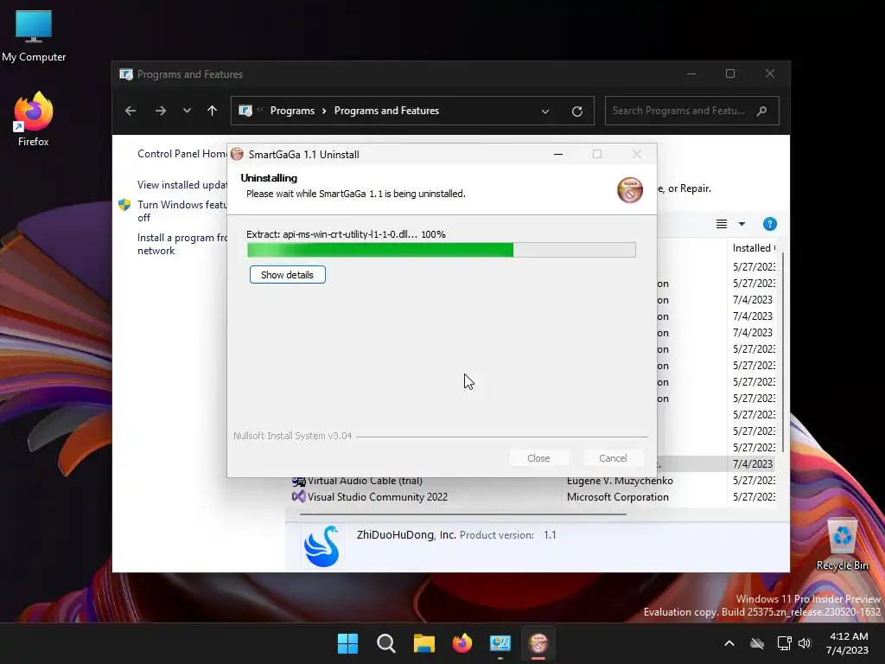Click the Programs and Features title bar icon

pyautogui.click(x=126, y=74)
